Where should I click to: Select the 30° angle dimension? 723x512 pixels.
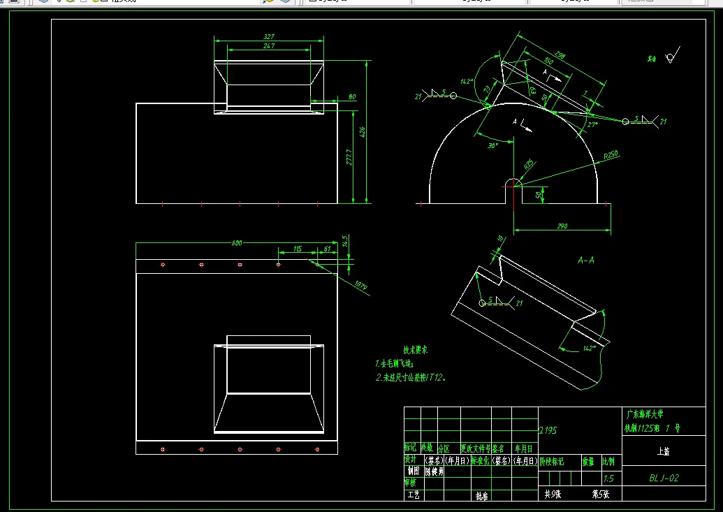point(492,146)
